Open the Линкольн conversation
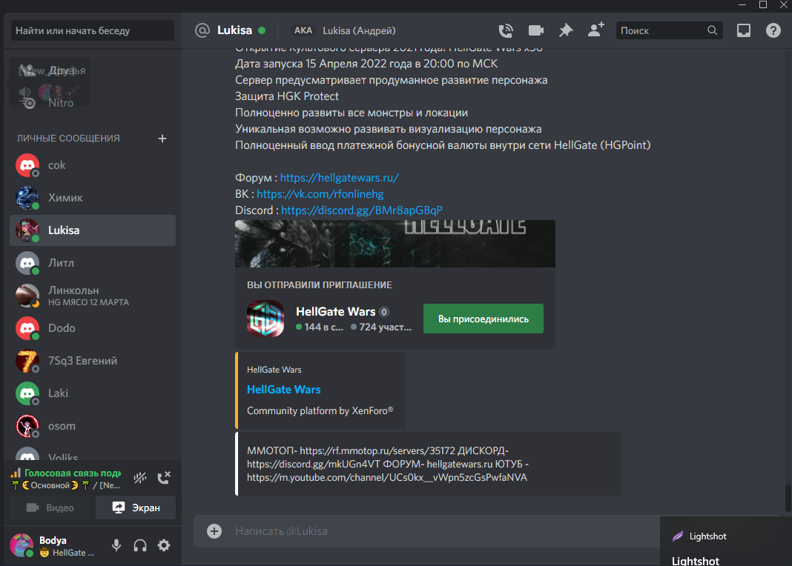792x566 pixels. pos(93,296)
